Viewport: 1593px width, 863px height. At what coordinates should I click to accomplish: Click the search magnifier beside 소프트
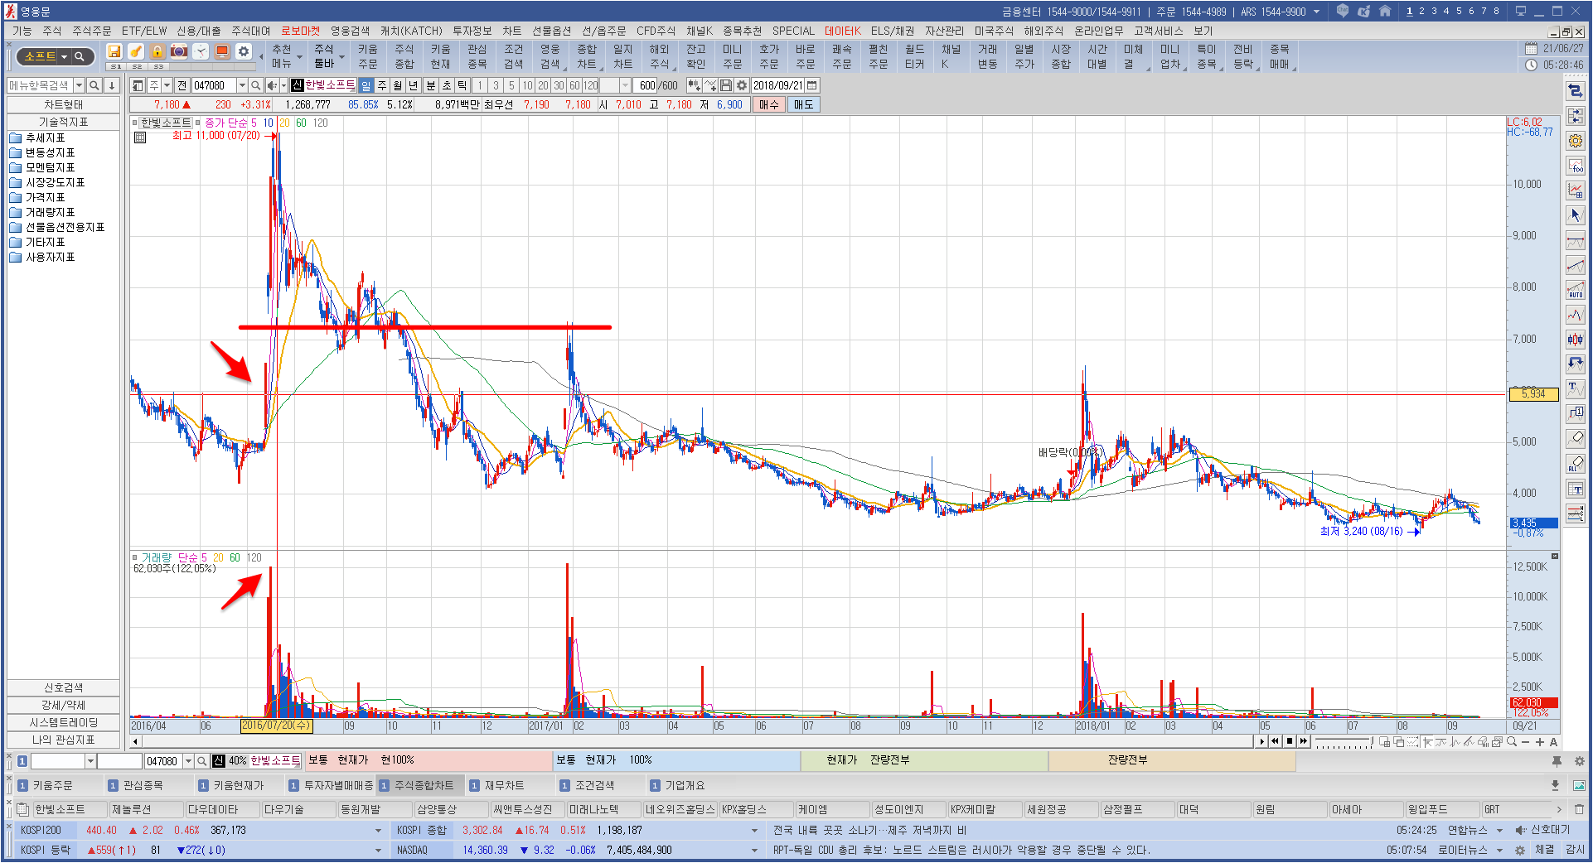(x=80, y=57)
